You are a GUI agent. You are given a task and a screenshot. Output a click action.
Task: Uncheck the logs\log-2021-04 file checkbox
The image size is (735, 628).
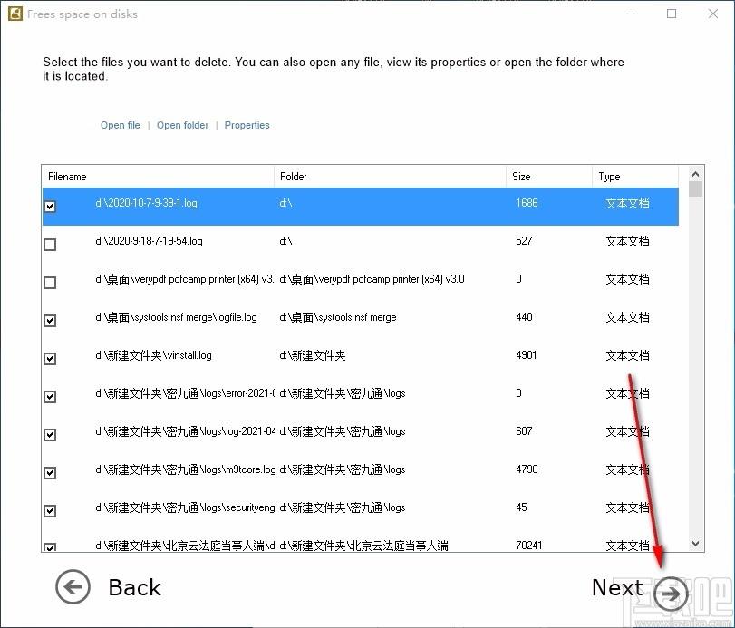point(50,435)
